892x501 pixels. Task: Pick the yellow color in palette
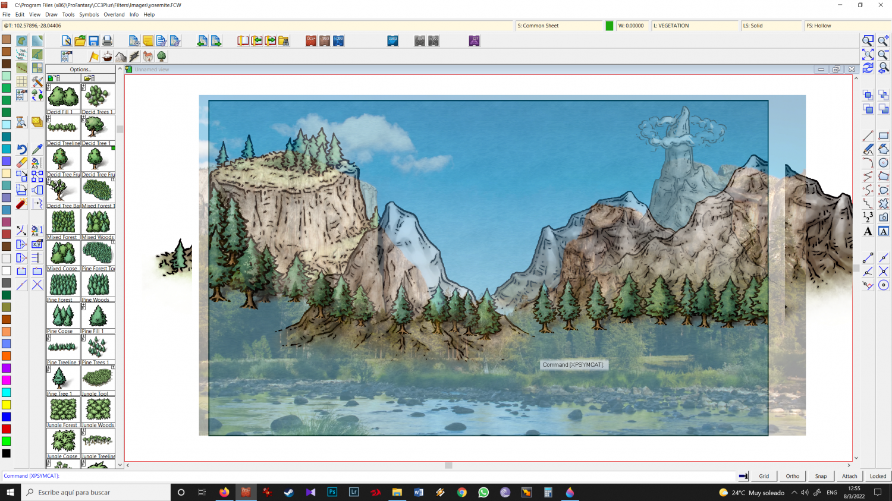pos(6,404)
